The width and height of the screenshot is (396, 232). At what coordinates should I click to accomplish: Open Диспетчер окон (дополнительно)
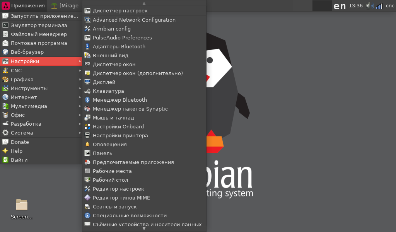[144, 73]
